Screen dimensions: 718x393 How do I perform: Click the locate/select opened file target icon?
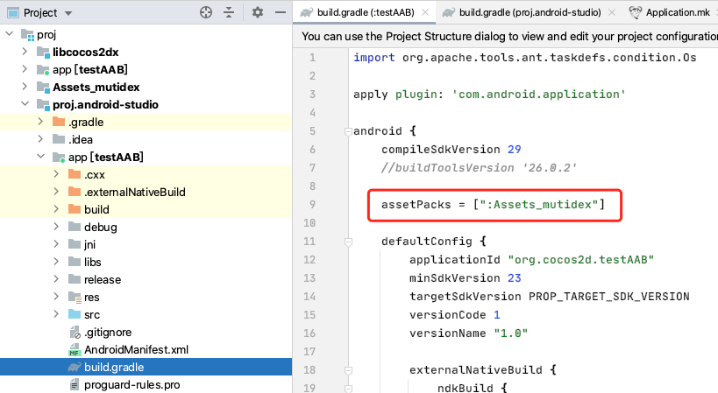point(206,12)
